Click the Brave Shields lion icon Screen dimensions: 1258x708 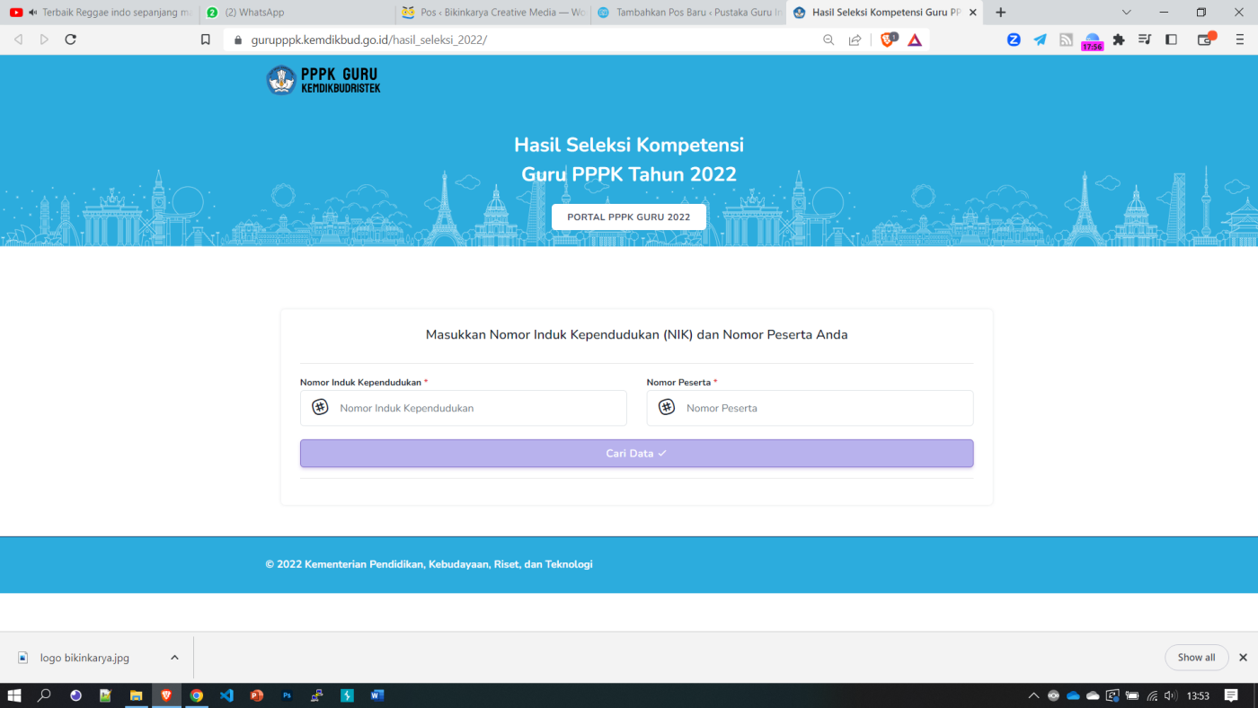887,40
